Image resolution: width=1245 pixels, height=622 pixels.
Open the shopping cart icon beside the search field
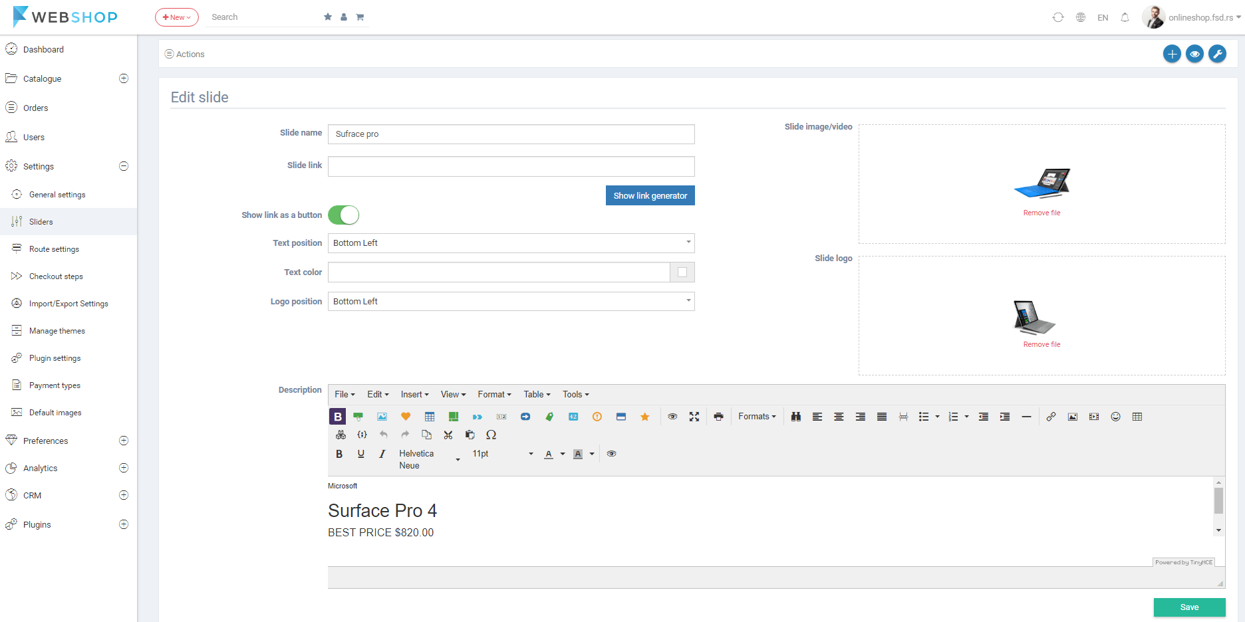(x=360, y=17)
